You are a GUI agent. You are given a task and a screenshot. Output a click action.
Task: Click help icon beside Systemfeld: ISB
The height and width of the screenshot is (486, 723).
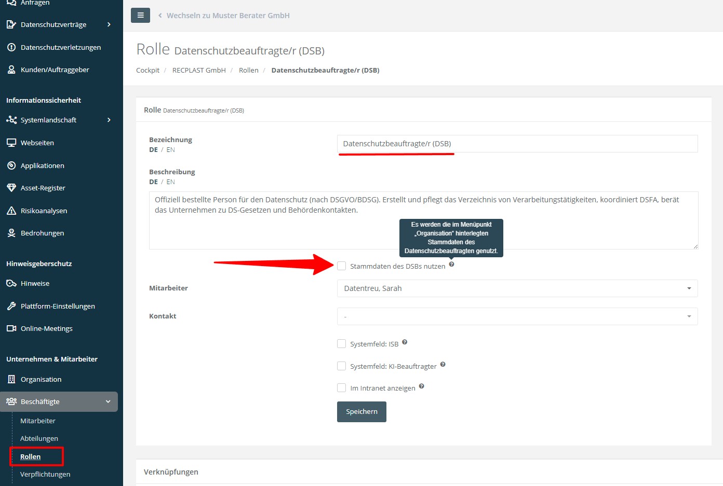coord(405,342)
